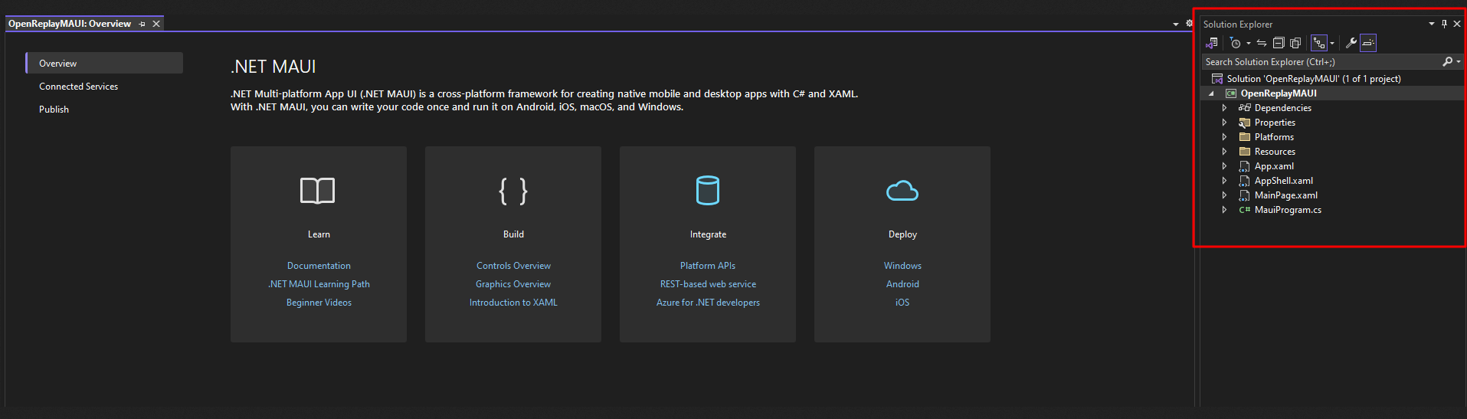The width and height of the screenshot is (1467, 419).
Task: Open the Android deploy link
Action: coord(902,284)
